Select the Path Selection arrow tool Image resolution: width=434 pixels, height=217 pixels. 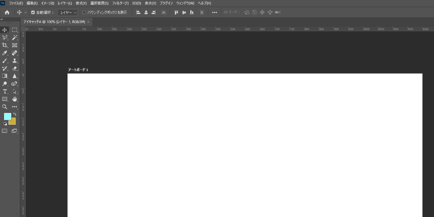14,92
